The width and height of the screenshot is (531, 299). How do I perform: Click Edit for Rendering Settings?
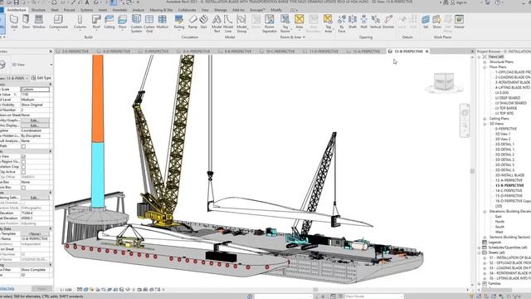[35, 198]
